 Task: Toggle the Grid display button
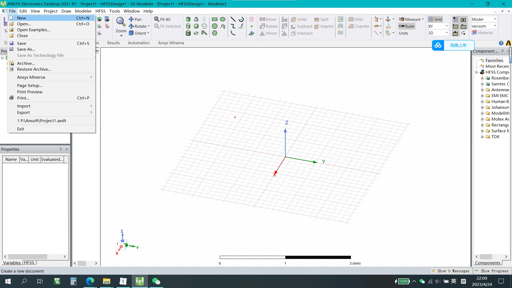point(435,19)
